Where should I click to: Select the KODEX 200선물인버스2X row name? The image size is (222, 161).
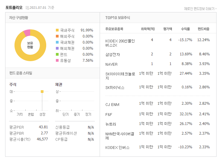click(x=120, y=43)
